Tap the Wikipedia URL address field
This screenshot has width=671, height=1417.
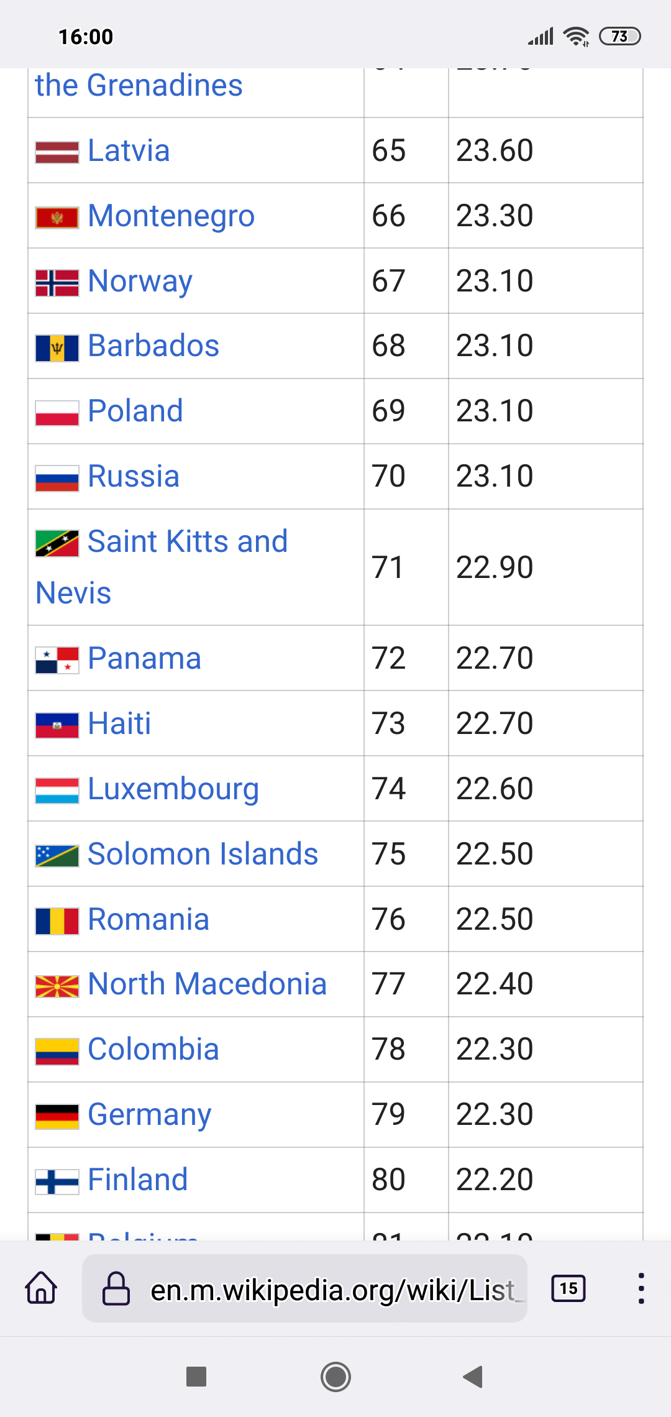tap(332, 1289)
